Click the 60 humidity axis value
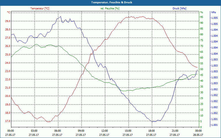Viewport: 221px width, 138px height. (x=202, y=58)
